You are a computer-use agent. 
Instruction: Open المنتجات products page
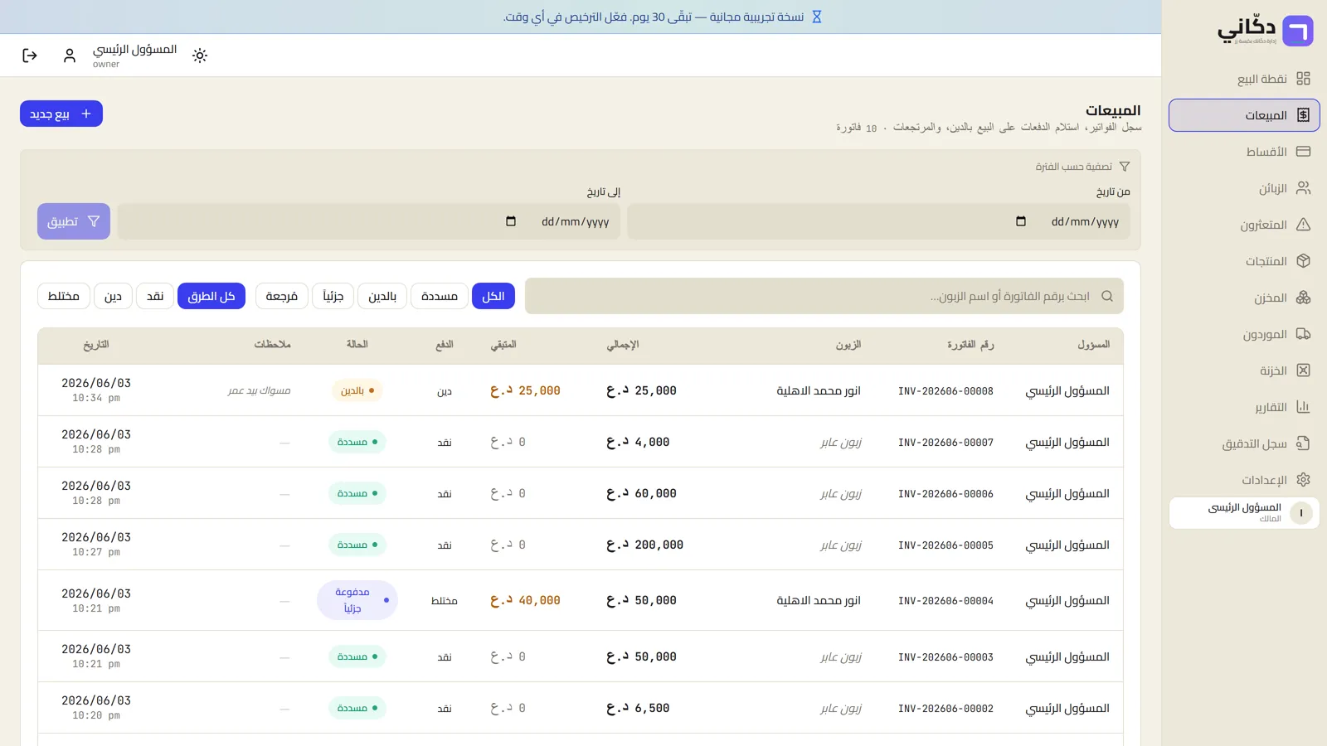[x=1244, y=261]
